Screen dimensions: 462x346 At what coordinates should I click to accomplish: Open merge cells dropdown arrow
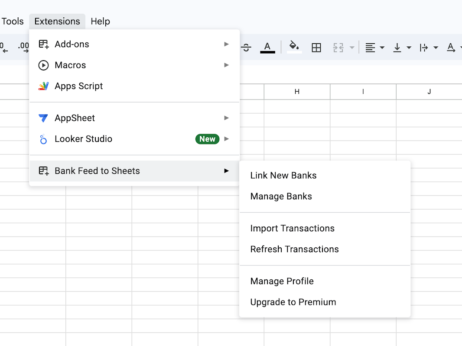point(352,48)
